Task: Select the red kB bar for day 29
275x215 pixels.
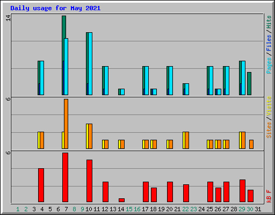Action: point(242,191)
